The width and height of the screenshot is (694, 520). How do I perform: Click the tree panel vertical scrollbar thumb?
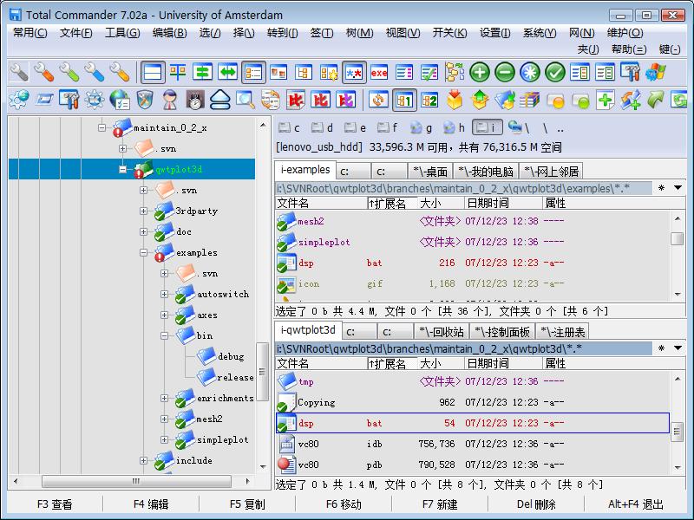263,372
